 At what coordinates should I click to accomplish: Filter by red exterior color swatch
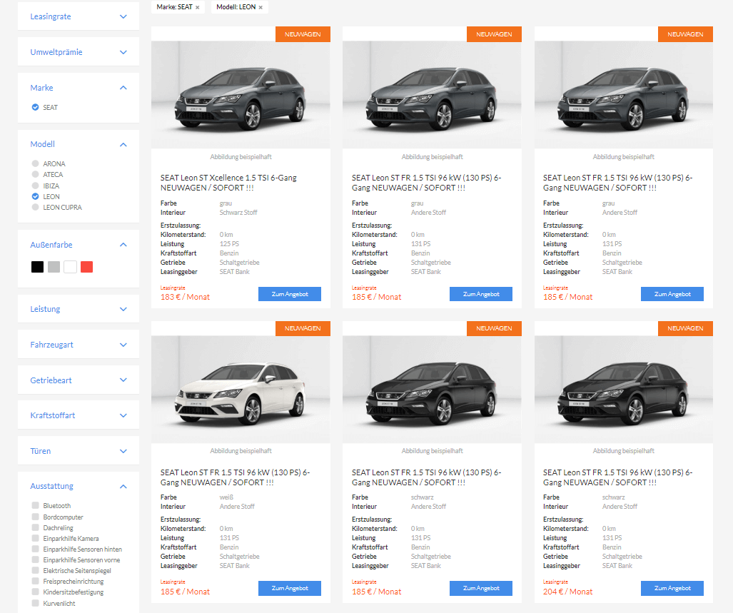86,267
